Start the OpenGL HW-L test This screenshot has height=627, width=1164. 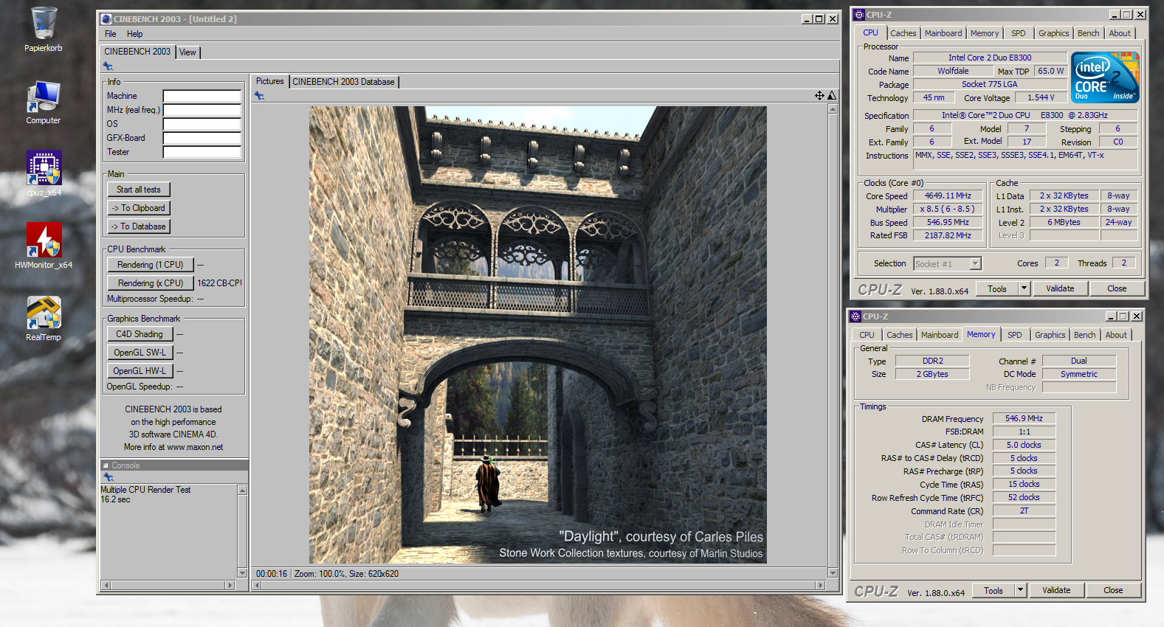click(x=140, y=371)
